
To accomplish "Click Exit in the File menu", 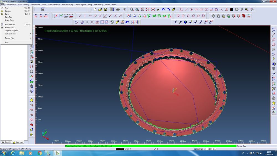I will point(6,42).
